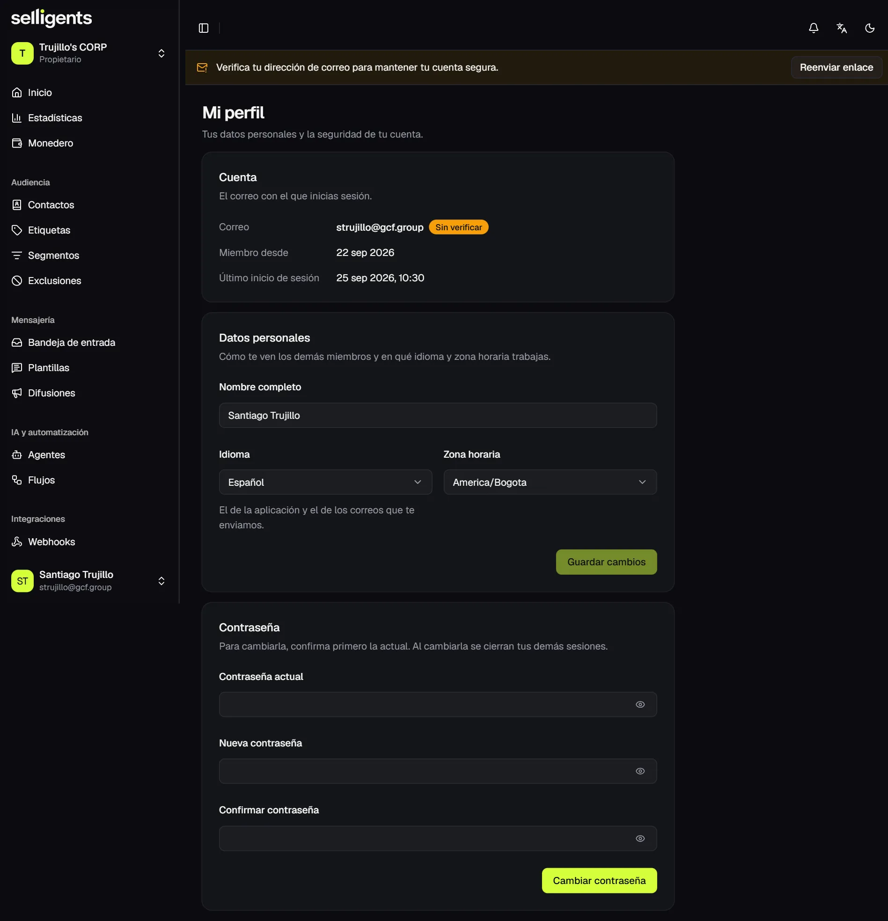Click the Trujillo's CORP avatar T

(22, 53)
